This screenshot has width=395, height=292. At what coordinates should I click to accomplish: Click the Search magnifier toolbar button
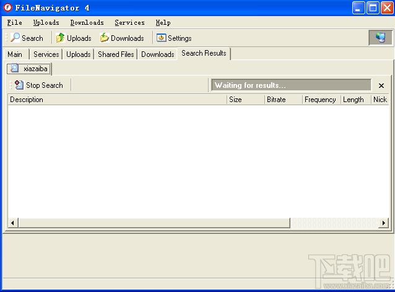pos(27,38)
